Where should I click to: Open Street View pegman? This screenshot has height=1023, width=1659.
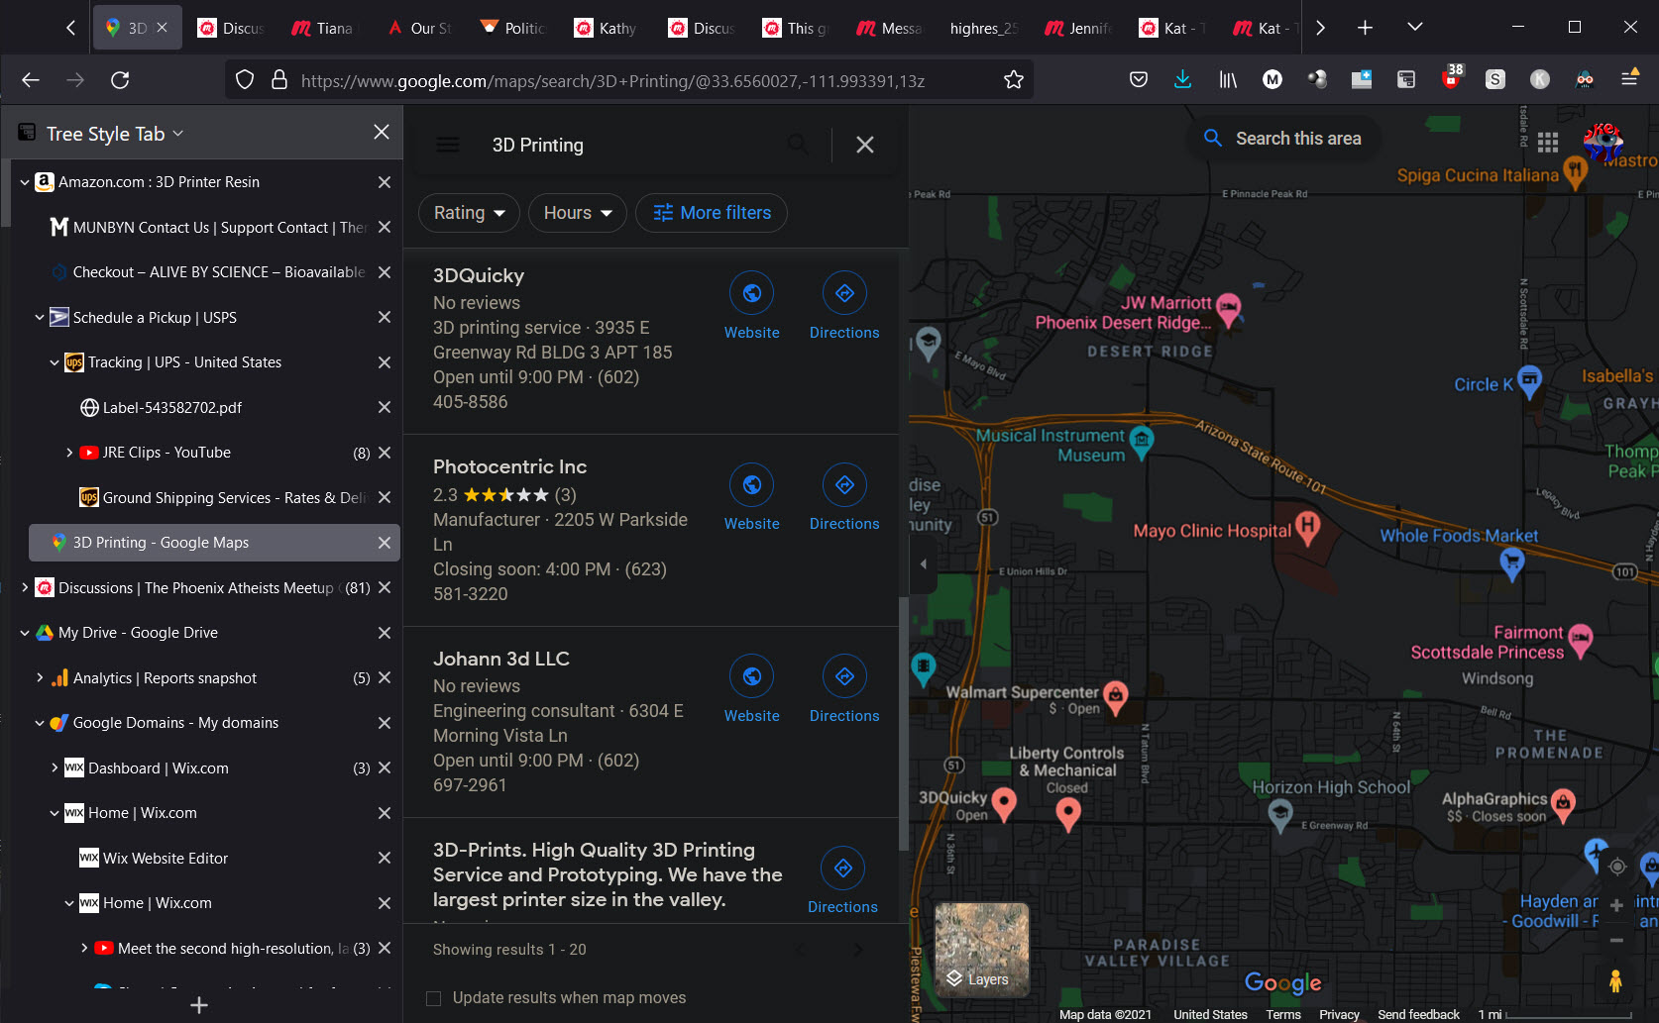pyautogui.click(x=1616, y=980)
